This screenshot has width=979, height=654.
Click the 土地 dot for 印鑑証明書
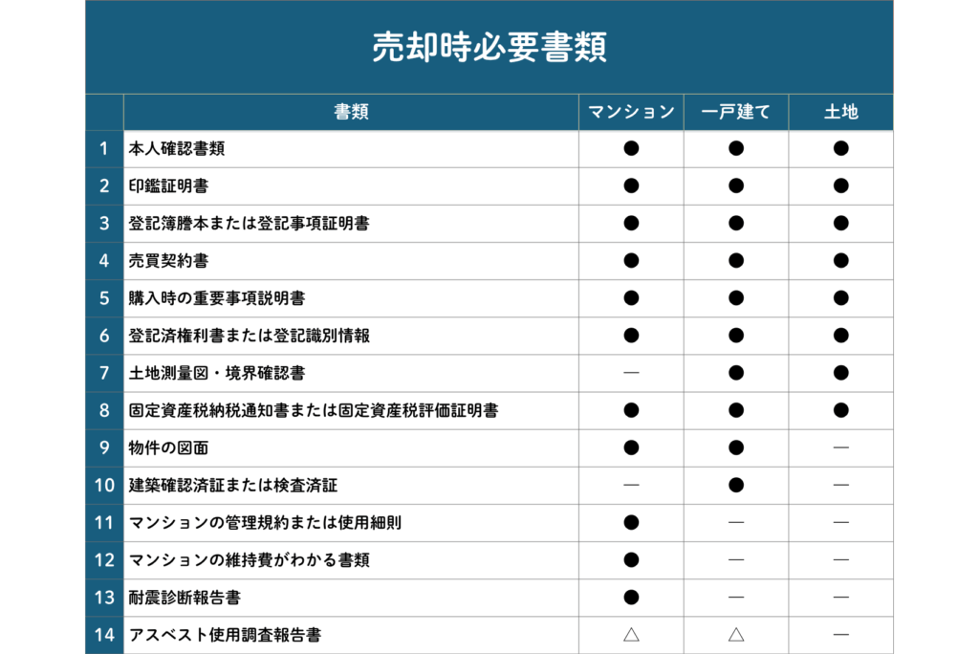click(x=841, y=186)
